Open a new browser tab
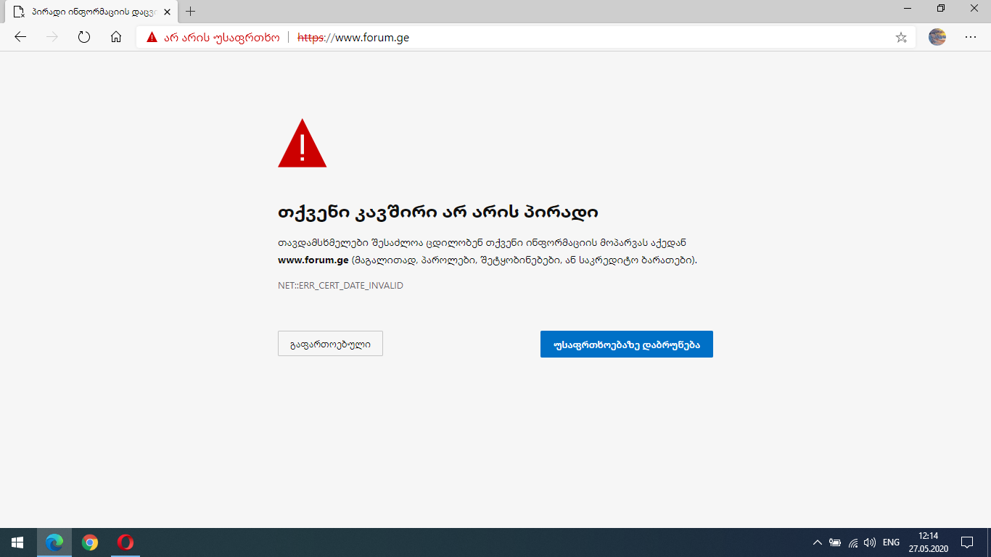Image resolution: width=991 pixels, height=557 pixels. (191, 12)
